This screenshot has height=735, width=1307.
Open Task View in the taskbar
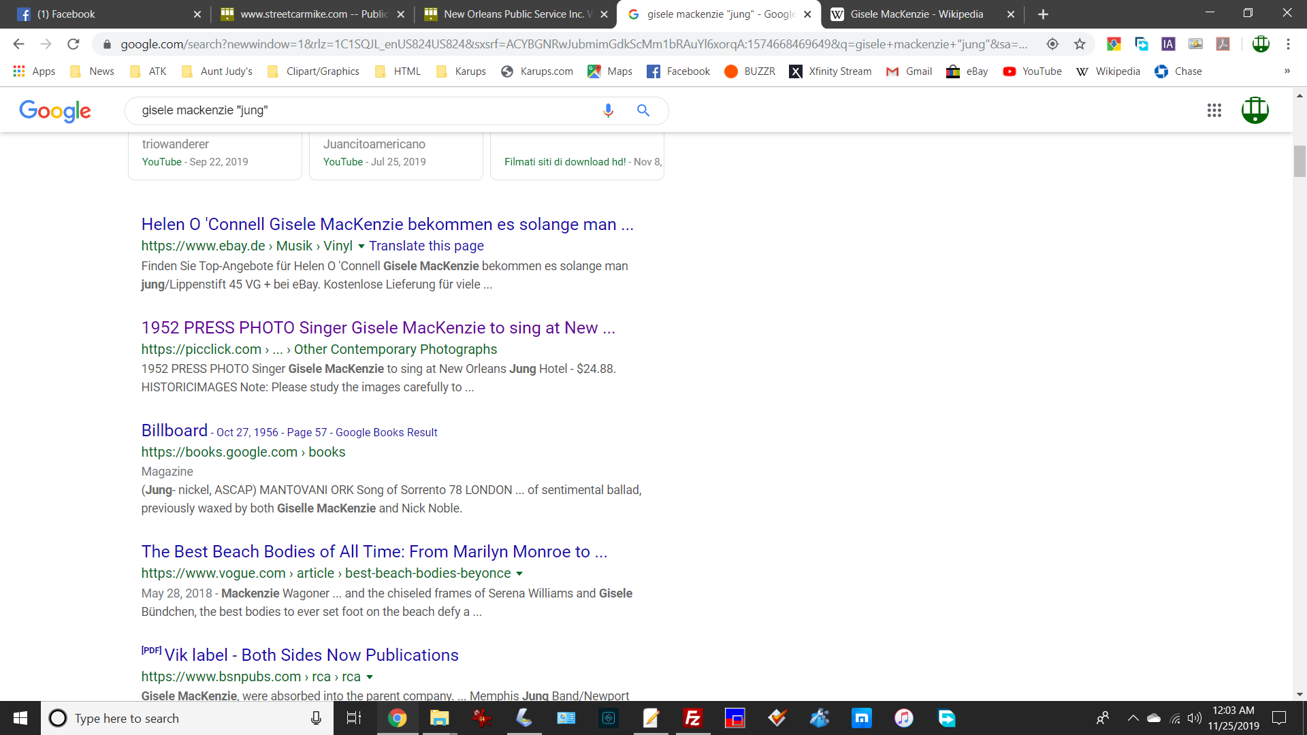(x=354, y=718)
